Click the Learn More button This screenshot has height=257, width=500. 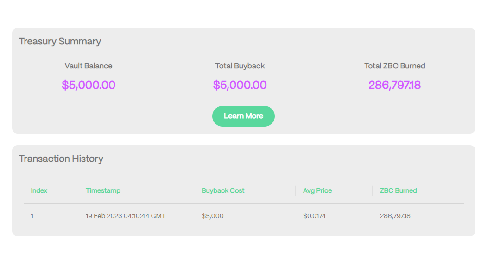pyautogui.click(x=243, y=116)
